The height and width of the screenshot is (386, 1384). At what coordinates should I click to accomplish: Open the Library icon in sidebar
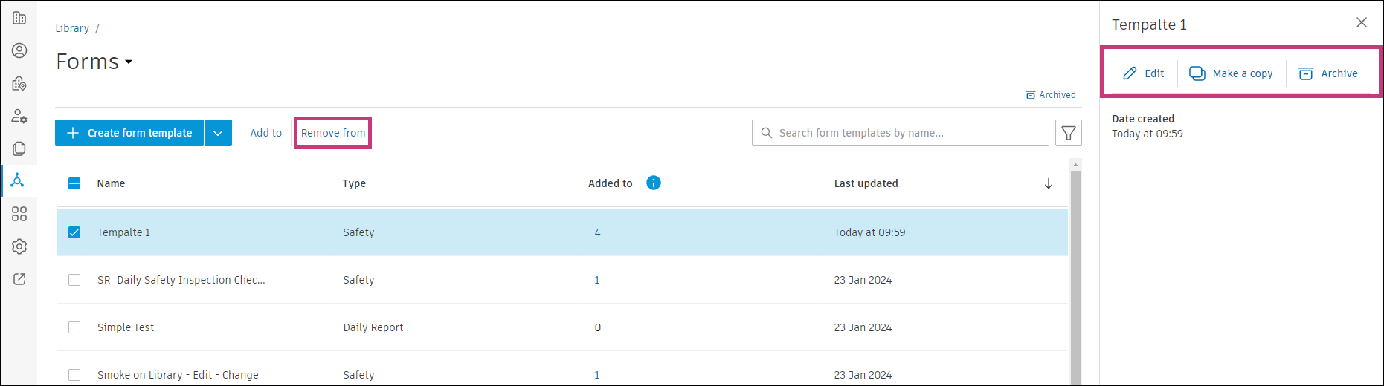pos(18,180)
